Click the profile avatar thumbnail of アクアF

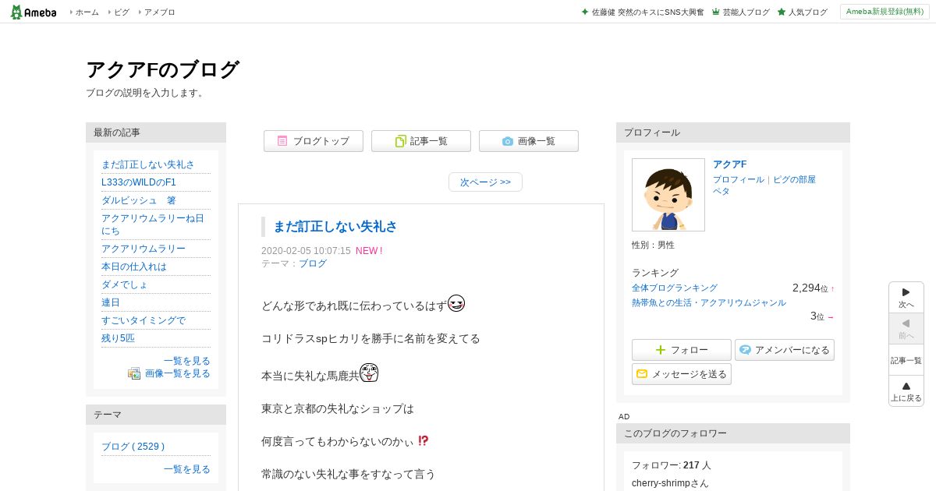pos(668,195)
